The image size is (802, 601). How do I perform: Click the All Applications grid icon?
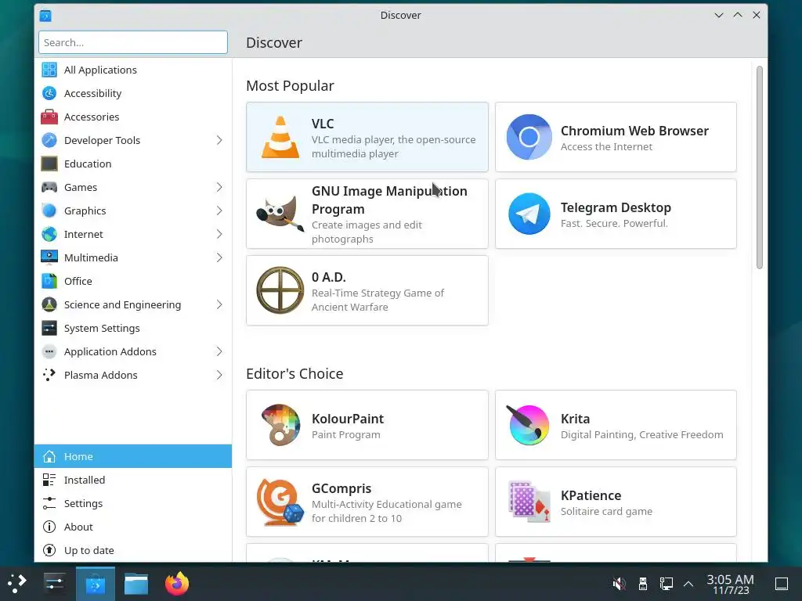tap(49, 70)
